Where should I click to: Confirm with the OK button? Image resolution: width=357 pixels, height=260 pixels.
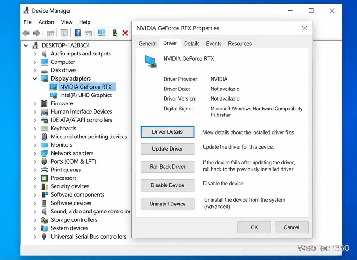(254, 227)
